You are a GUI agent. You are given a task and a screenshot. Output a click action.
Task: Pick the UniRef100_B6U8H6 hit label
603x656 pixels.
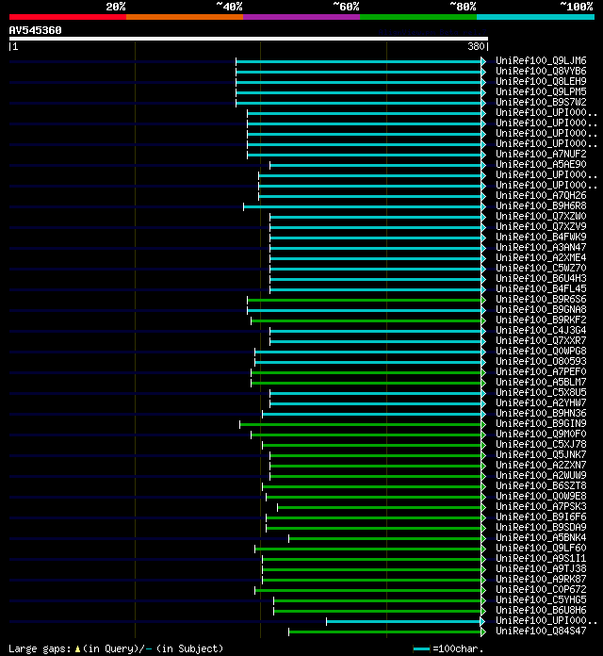(541, 610)
